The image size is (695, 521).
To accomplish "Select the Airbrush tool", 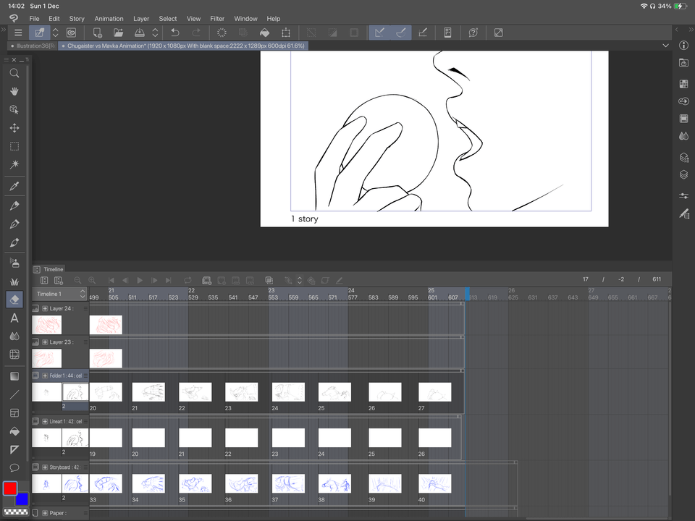I will point(14,263).
